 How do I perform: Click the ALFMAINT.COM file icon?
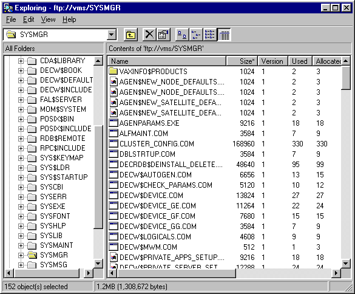(x=113, y=133)
